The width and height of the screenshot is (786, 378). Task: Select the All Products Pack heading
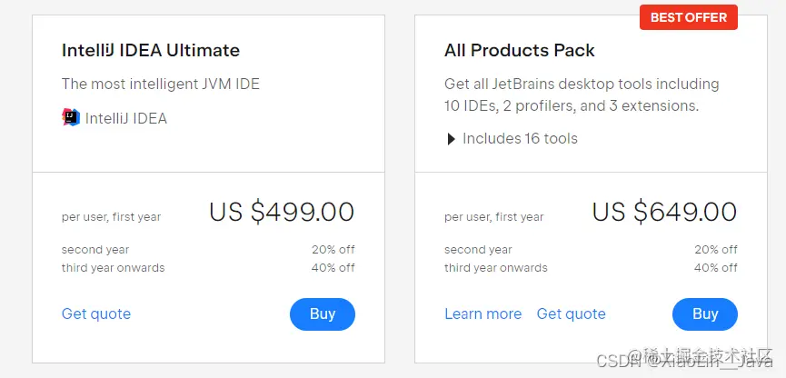(x=520, y=51)
